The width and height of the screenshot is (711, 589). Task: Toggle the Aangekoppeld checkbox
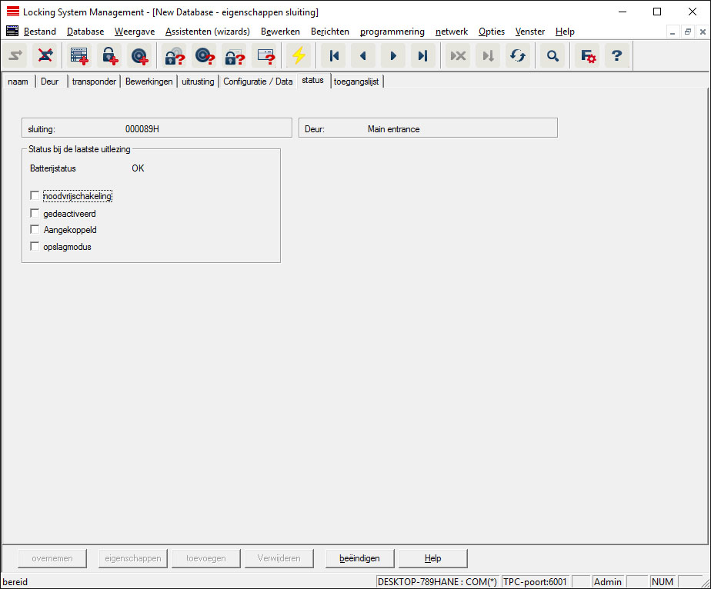point(35,230)
